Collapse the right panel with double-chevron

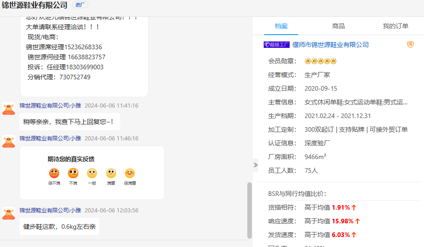click(x=255, y=165)
